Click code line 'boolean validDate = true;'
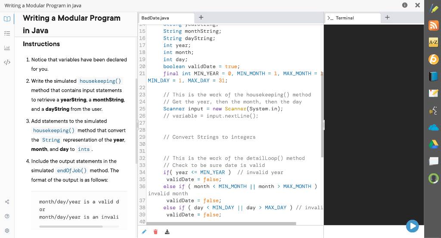Viewport: 441px width, 238px height. (x=202, y=66)
